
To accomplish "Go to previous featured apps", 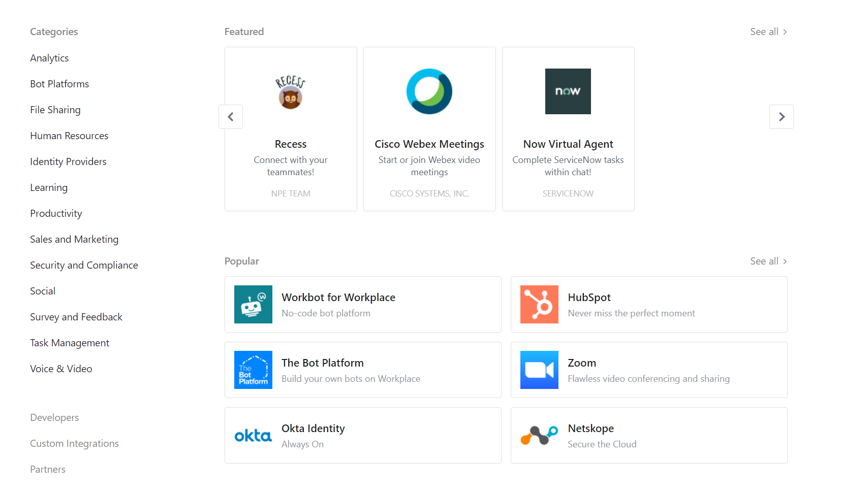I will tap(231, 117).
